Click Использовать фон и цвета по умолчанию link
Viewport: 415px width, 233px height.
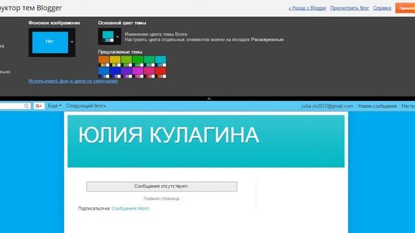click(73, 81)
